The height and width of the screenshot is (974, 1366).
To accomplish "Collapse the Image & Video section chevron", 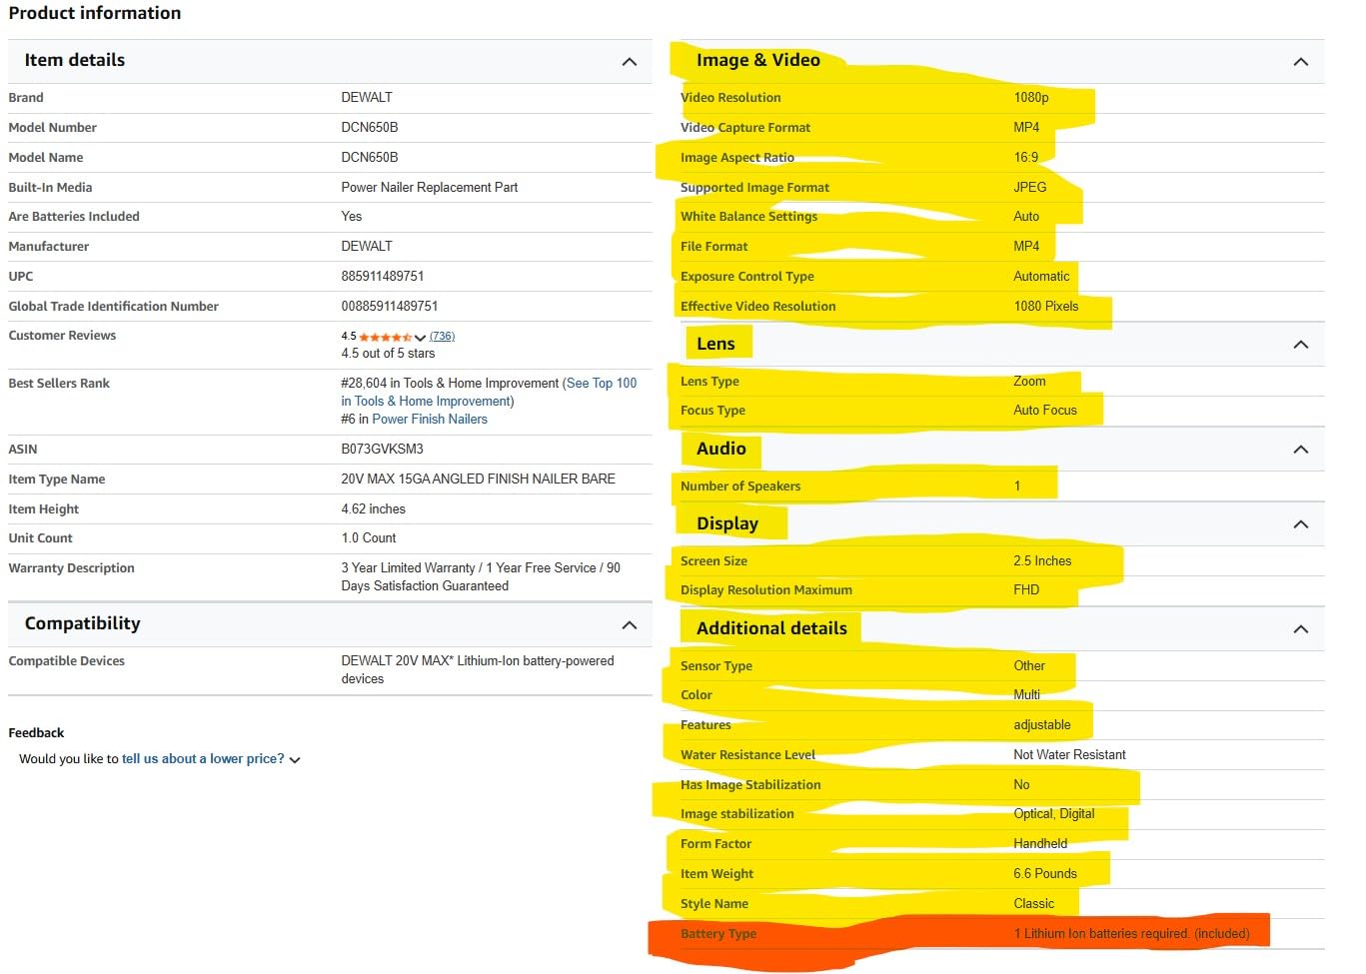I will point(1301,62).
